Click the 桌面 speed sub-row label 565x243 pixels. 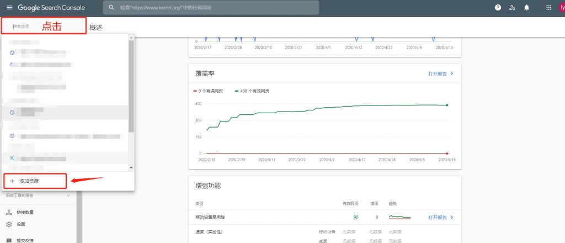[323, 241]
